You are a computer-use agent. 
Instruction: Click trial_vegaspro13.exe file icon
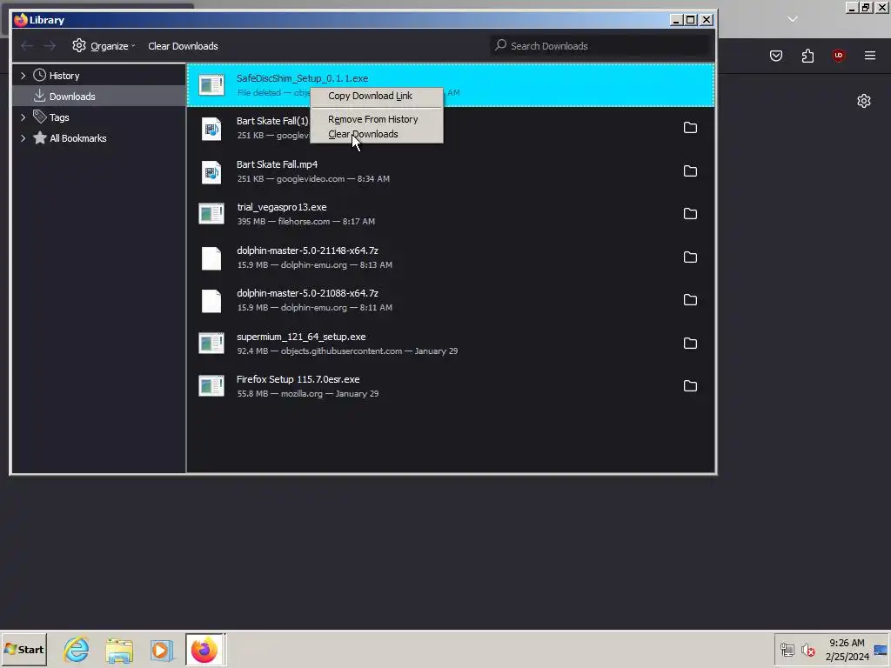[211, 214]
